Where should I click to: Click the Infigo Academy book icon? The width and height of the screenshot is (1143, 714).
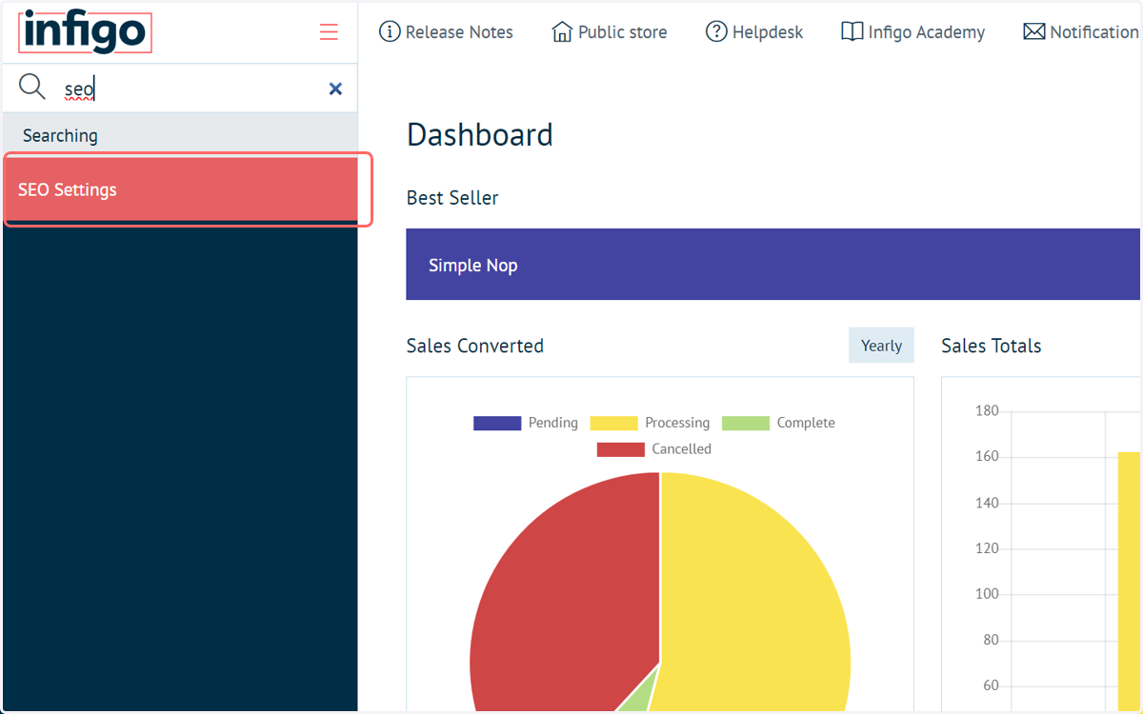click(852, 31)
